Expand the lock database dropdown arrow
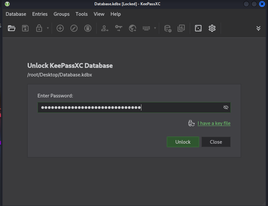The height and width of the screenshot is (206, 268). click(x=48, y=28)
